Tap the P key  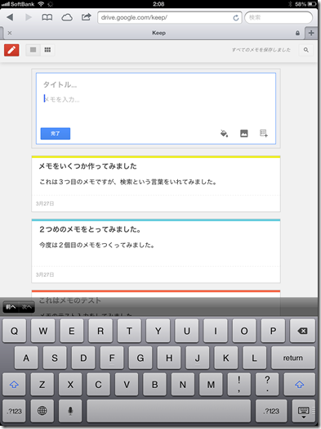273,331
